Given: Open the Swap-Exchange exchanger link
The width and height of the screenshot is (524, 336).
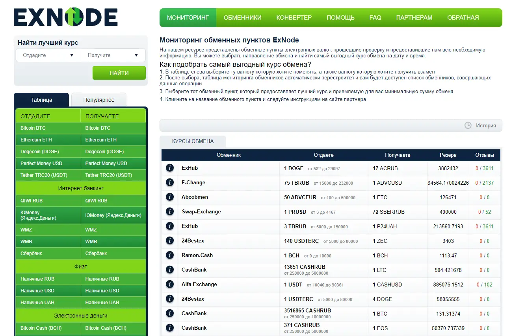Looking at the screenshot, I should pos(201,212).
